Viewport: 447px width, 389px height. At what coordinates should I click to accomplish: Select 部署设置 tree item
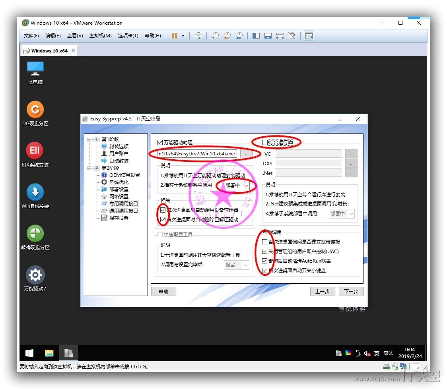(x=119, y=190)
